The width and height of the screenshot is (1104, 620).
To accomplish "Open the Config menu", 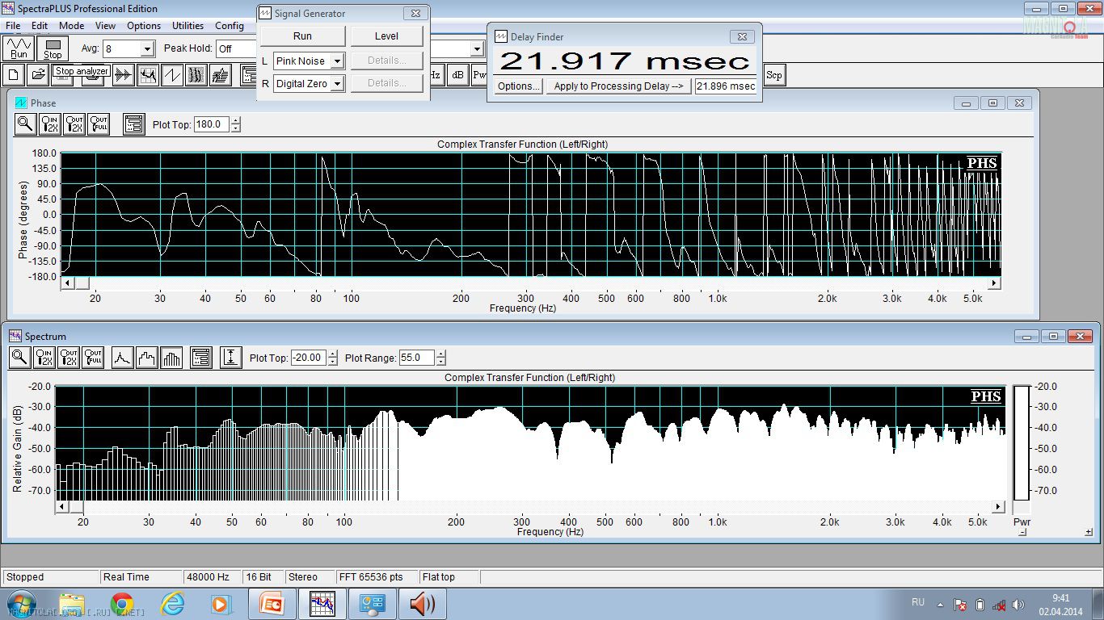I will pyautogui.click(x=230, y=26).
